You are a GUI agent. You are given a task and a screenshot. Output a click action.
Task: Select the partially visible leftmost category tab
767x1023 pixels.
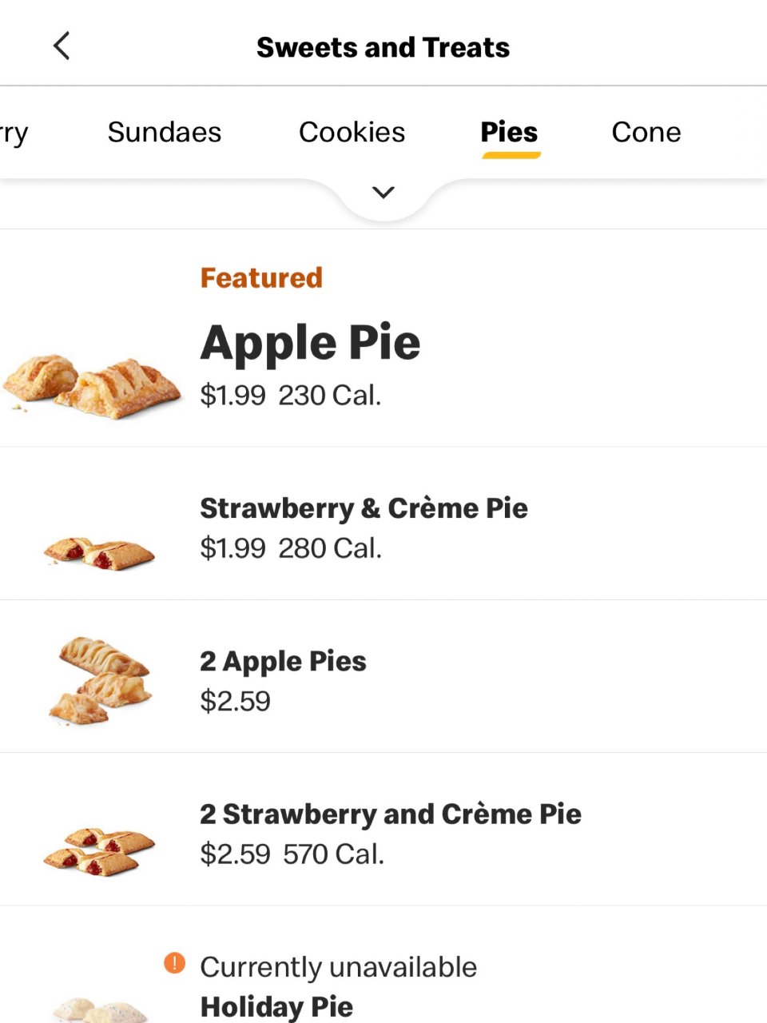pyautogui.click(x=14, y=132)
